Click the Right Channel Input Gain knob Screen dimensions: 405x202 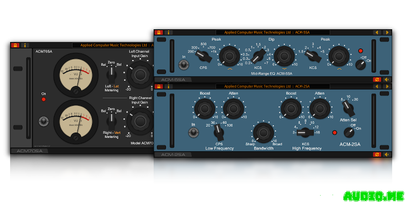(x=140, y=121)
